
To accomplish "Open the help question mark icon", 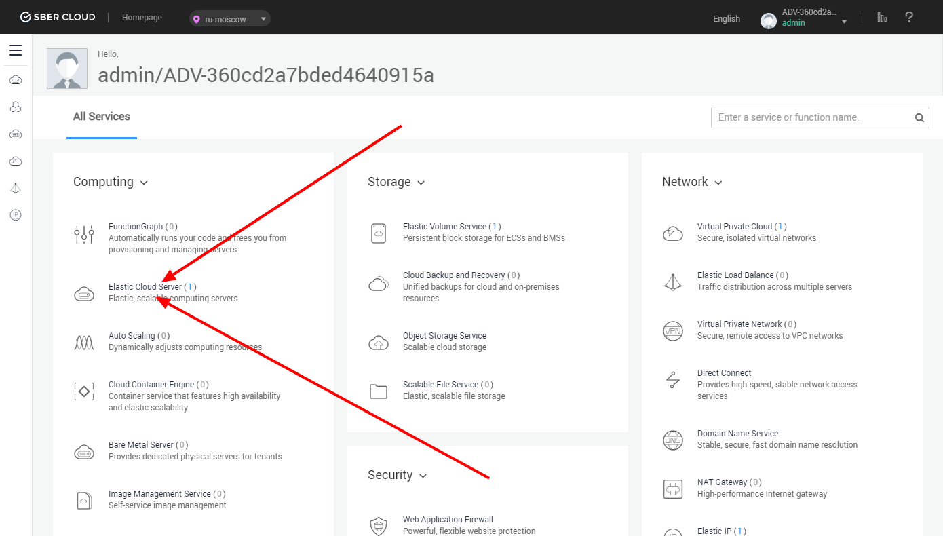I will [x=909, y=18].
